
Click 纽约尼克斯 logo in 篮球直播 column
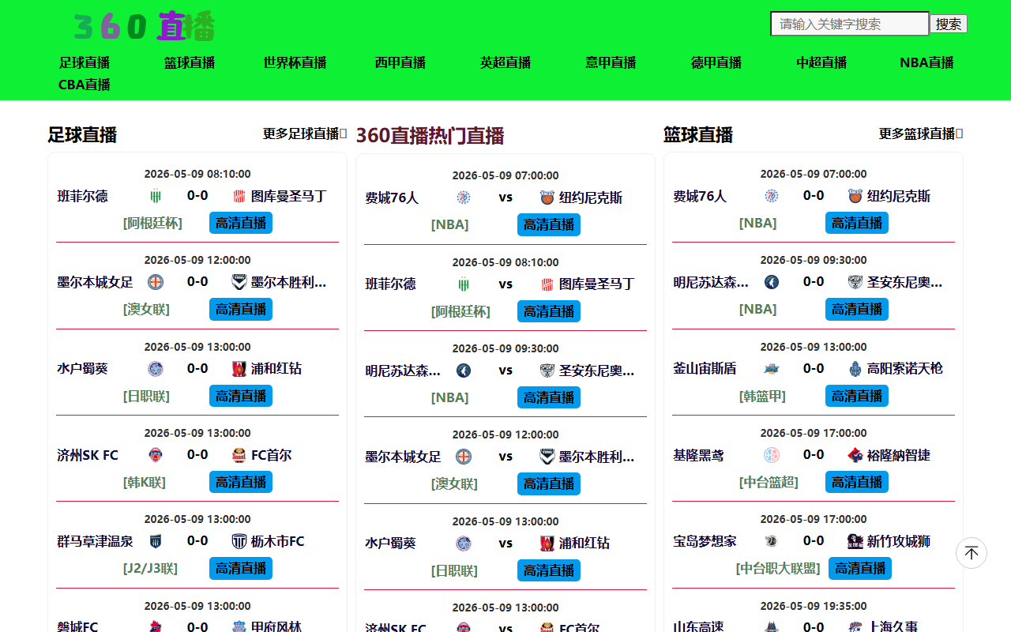tap(855, 196)
